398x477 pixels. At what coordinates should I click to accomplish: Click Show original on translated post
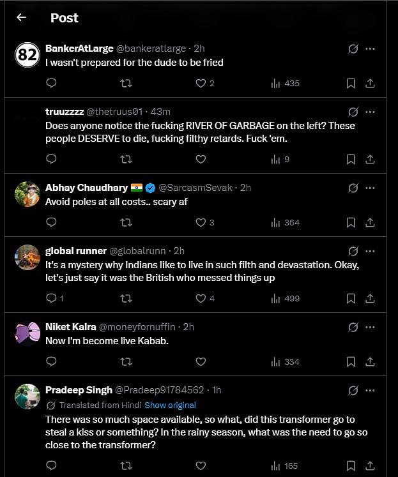170,405
